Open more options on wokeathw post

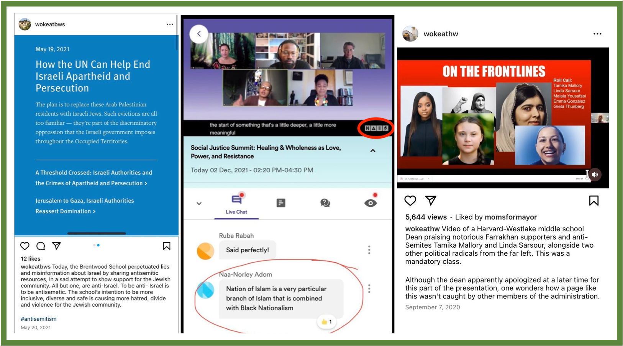[597, 34]
